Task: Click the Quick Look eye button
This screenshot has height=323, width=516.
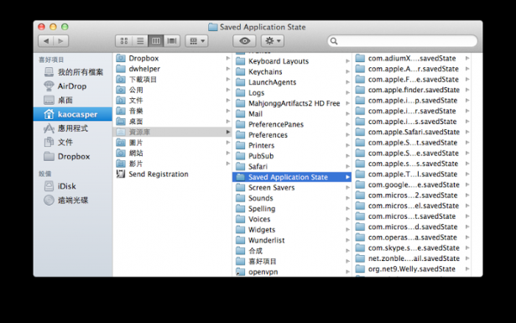Action: click(x=244, y=41)
